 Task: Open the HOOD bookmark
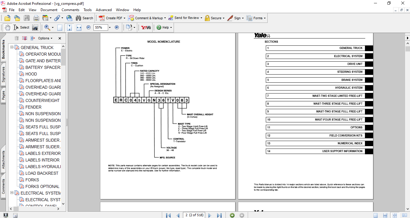tap(31, 74)
